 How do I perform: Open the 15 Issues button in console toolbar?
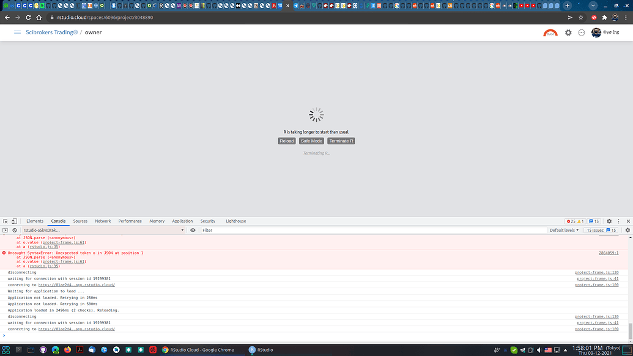[x=602, y=230]
